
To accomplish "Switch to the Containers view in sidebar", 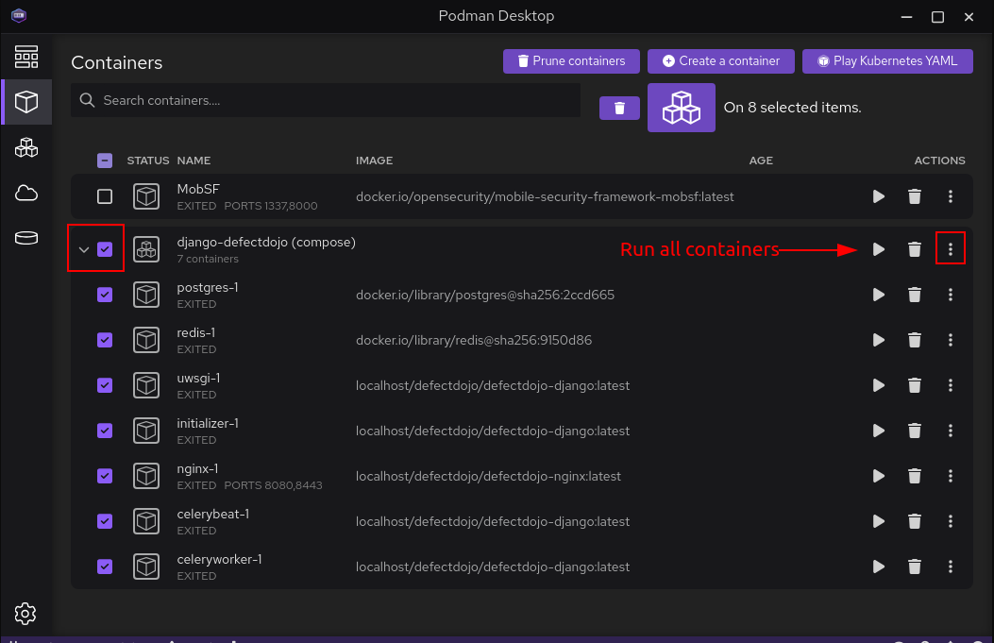I will click(26, 102).
